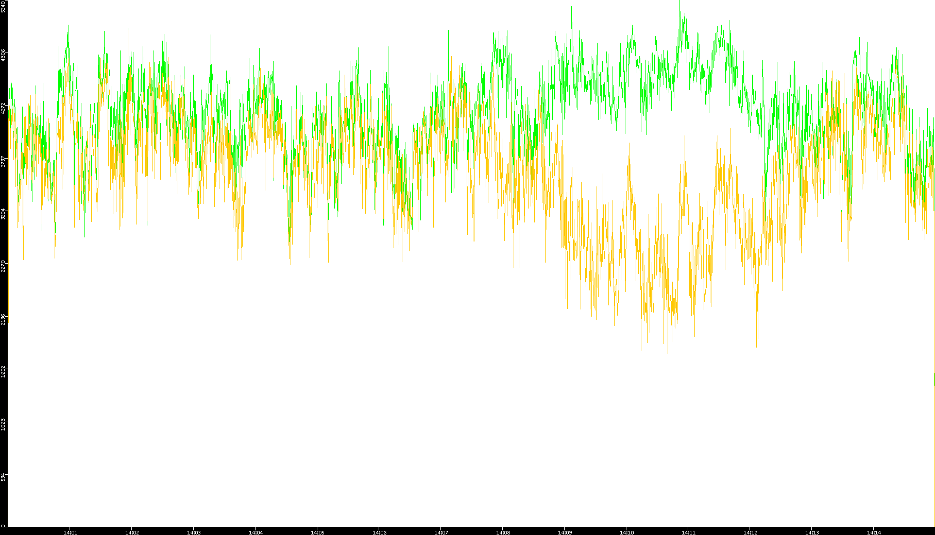
Task: Select the 14:09 time axis label
Action: (x=565, y=532)
